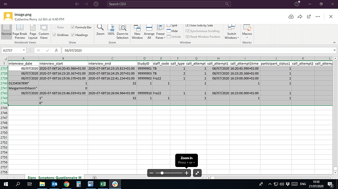Select Page Layout view
This screenshot has width=338, height=189.
(x=33, y=32)
